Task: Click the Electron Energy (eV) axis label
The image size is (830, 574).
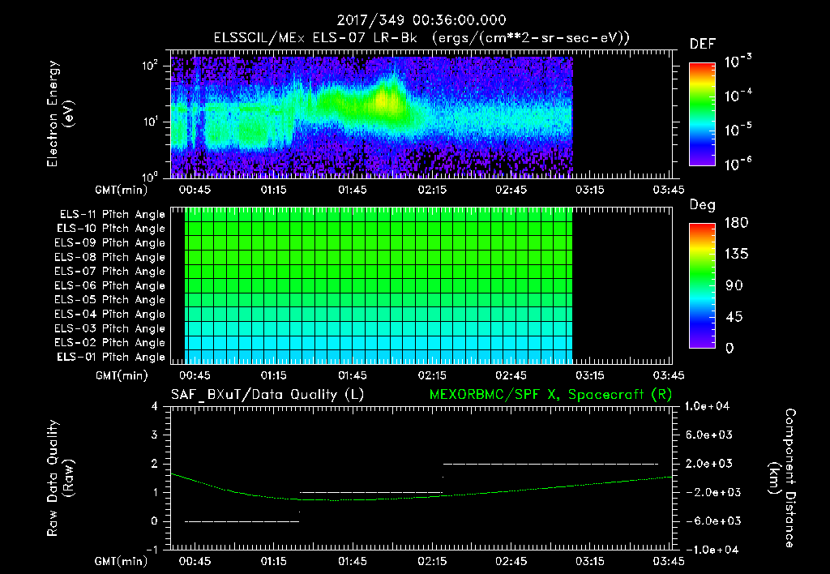Action: click(x=61, y=114)
